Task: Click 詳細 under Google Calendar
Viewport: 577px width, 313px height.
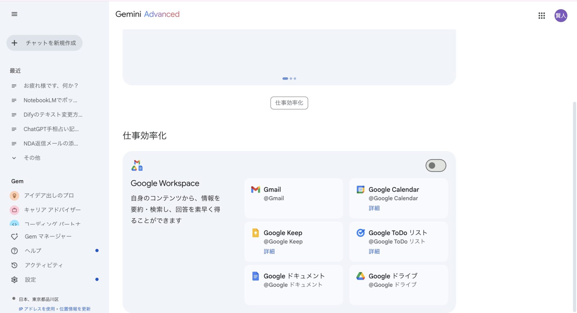Action: tap(374, 208)
